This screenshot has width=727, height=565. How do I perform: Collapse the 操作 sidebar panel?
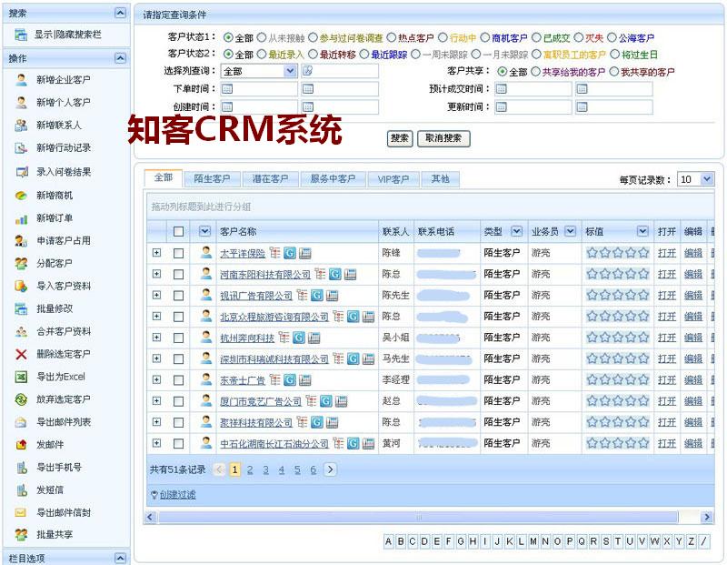click(x=120, y=58)
